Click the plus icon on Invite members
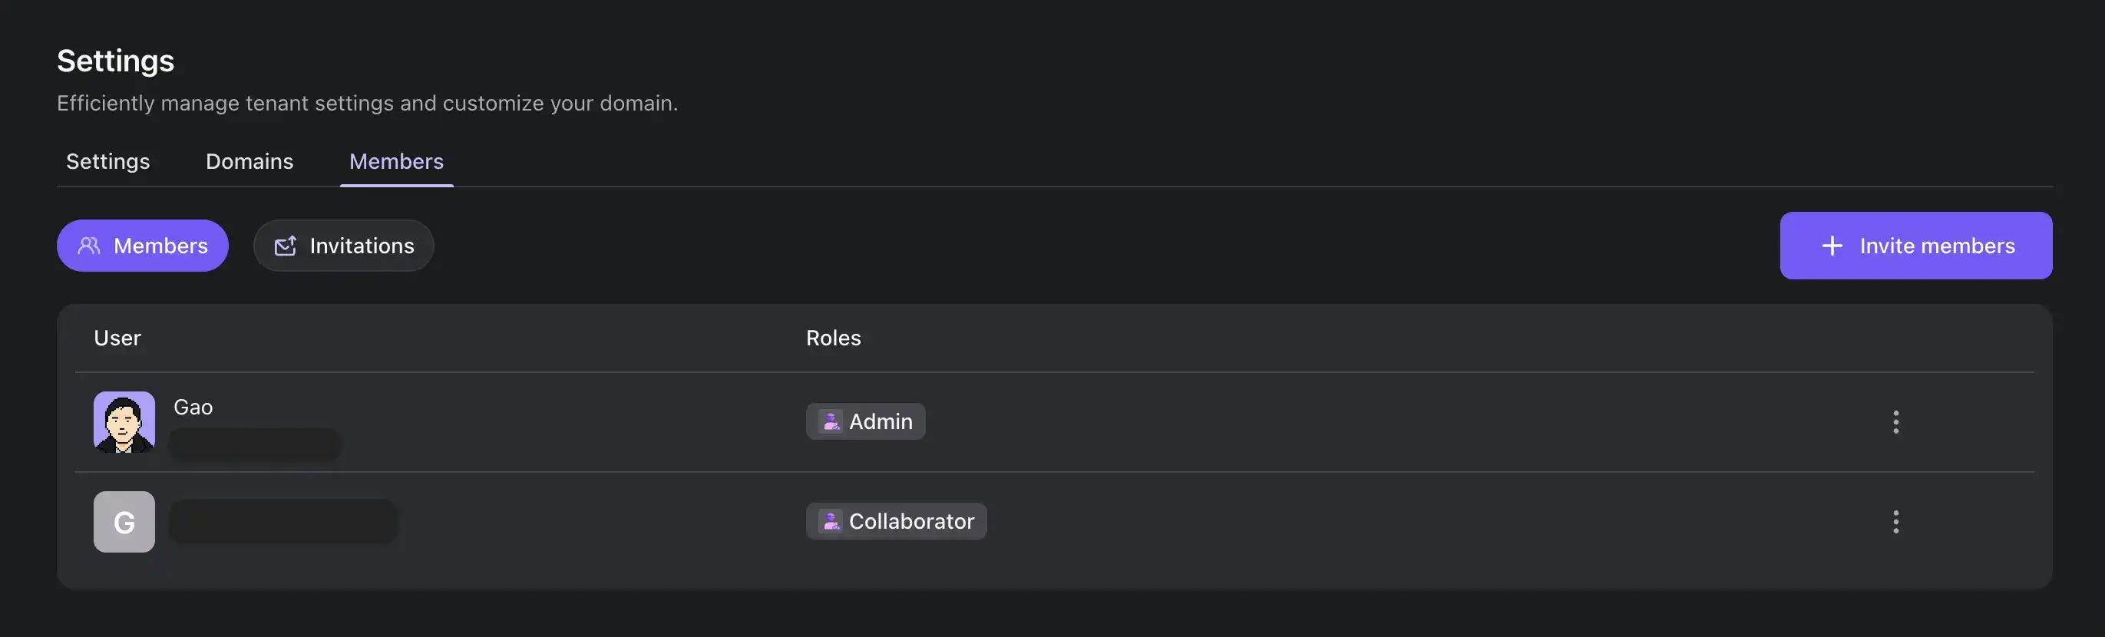Image resolution: width=2105 pixels, height=637 pixels. coord(1832,246)
